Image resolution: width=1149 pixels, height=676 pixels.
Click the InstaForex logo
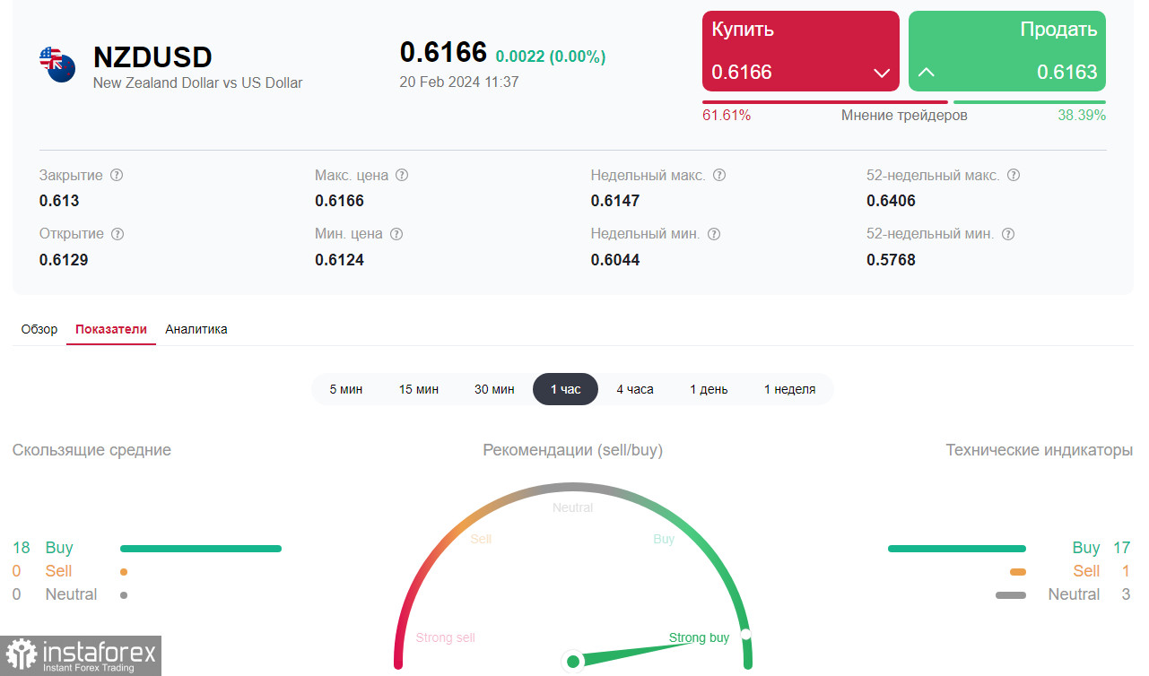(81, 656)
